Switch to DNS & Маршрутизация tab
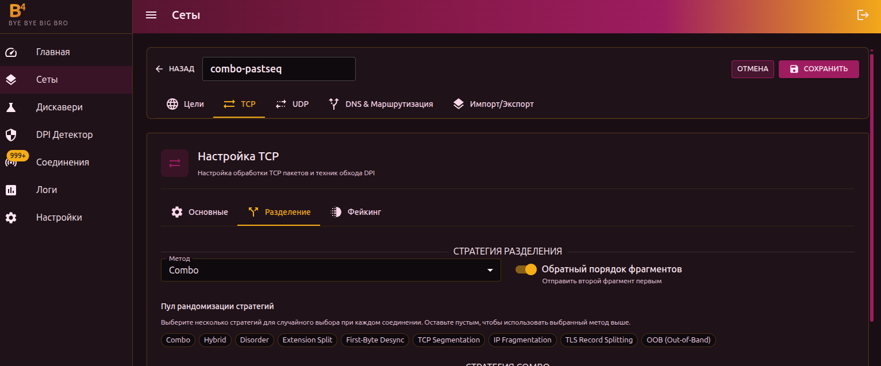This screenshot has width=881, height=366. click(380, 104)
